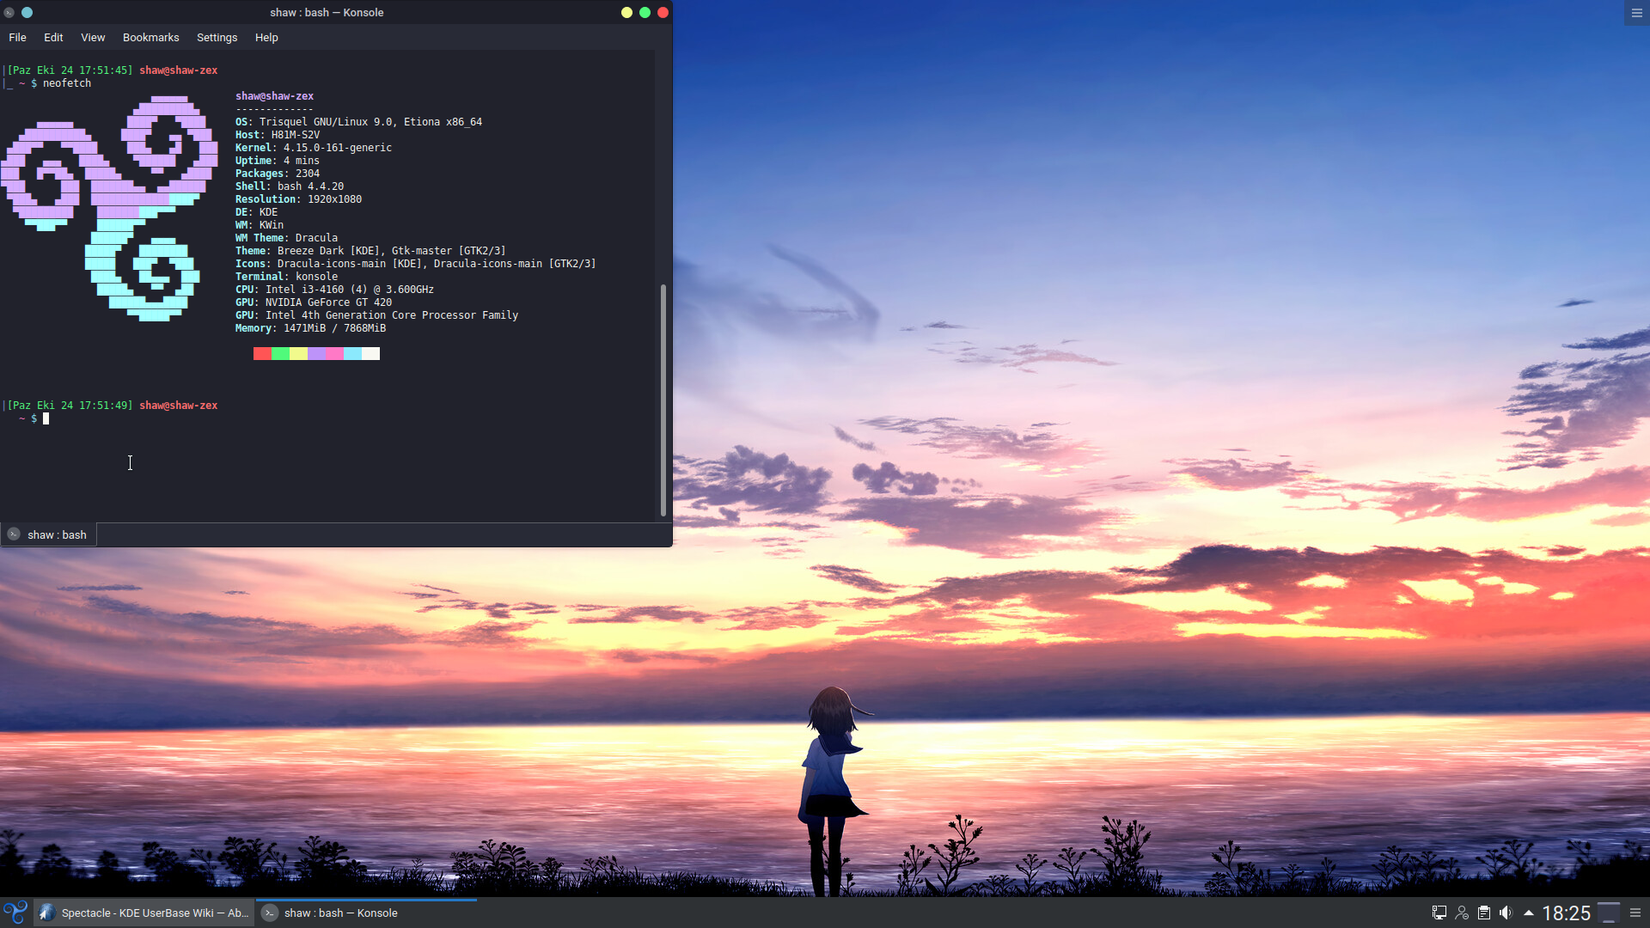The width and height of the screenshot is (1650, 928).
Task: Click the green color block in neofetch output
Action: [280, 354]
